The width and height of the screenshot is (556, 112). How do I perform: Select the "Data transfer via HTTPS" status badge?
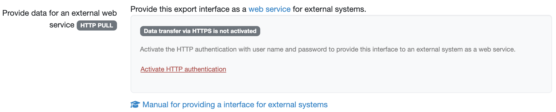(x=200, y=31)
